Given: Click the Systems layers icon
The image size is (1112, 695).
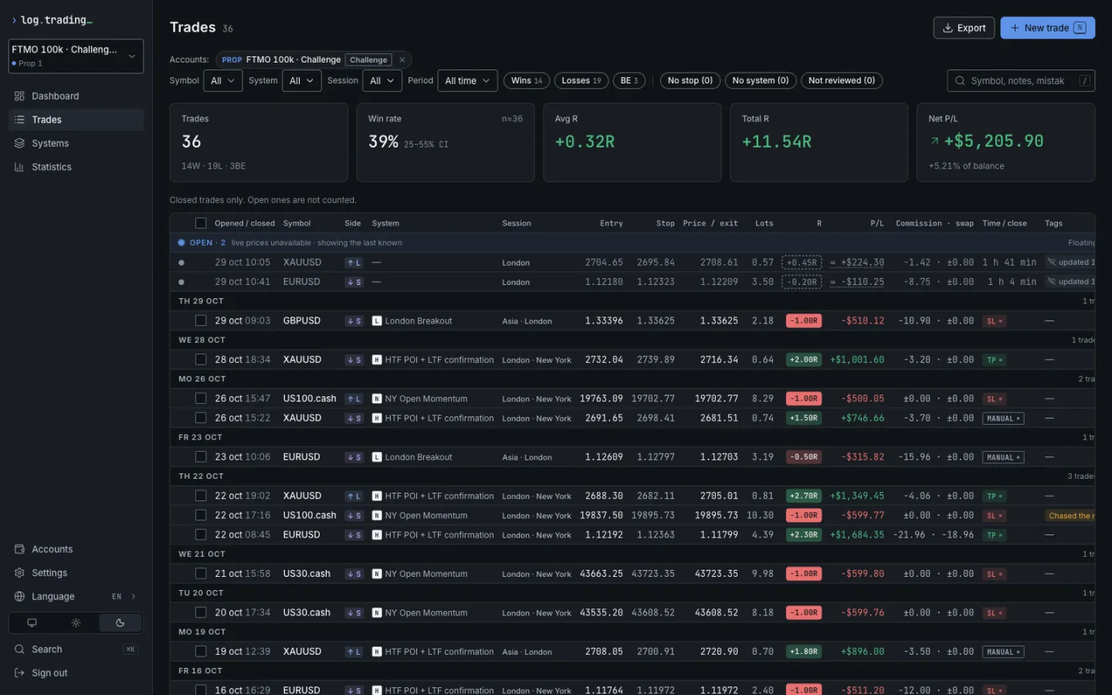Looking at the screenshot, I should click(19, 143).
